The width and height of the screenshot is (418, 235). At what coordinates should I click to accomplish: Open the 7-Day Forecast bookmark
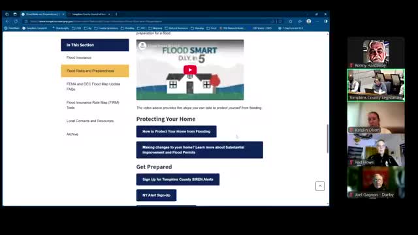point(291,28)
